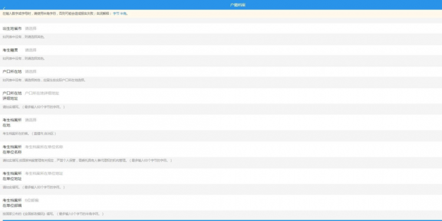Go back using the header arrow icon
Image resolution: width=442 pixels, height=221 pixels.
[x=4, y=8]
